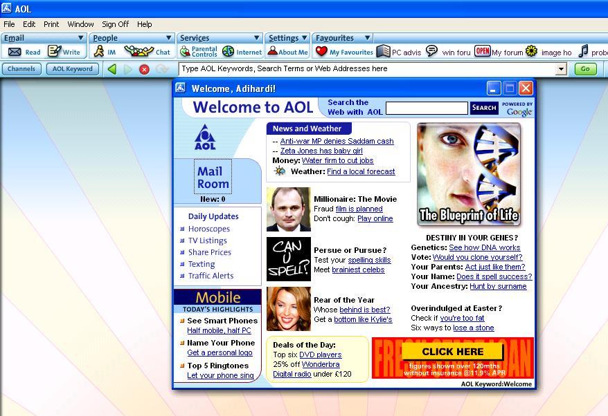This screenshot has width=608, height=416.
Task: Click the keyword and web address field
Action: 367,69
